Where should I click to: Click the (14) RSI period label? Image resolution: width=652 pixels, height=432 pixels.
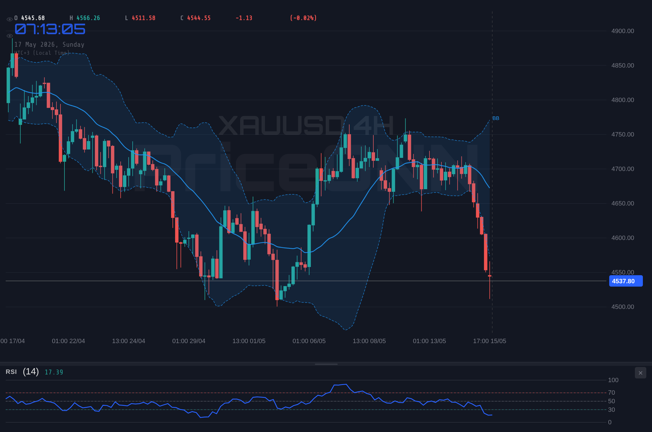point(31,371)
